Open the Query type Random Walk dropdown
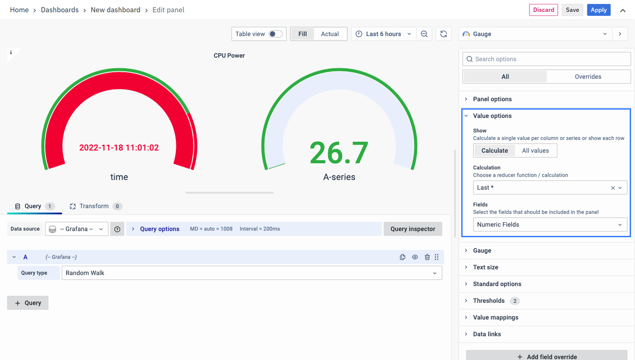The width and height of the screenshot is (635, 360). [251, 273]
